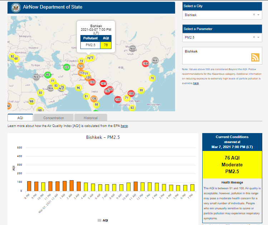Expand the Select a City dropdown arrow

(258, 15)
